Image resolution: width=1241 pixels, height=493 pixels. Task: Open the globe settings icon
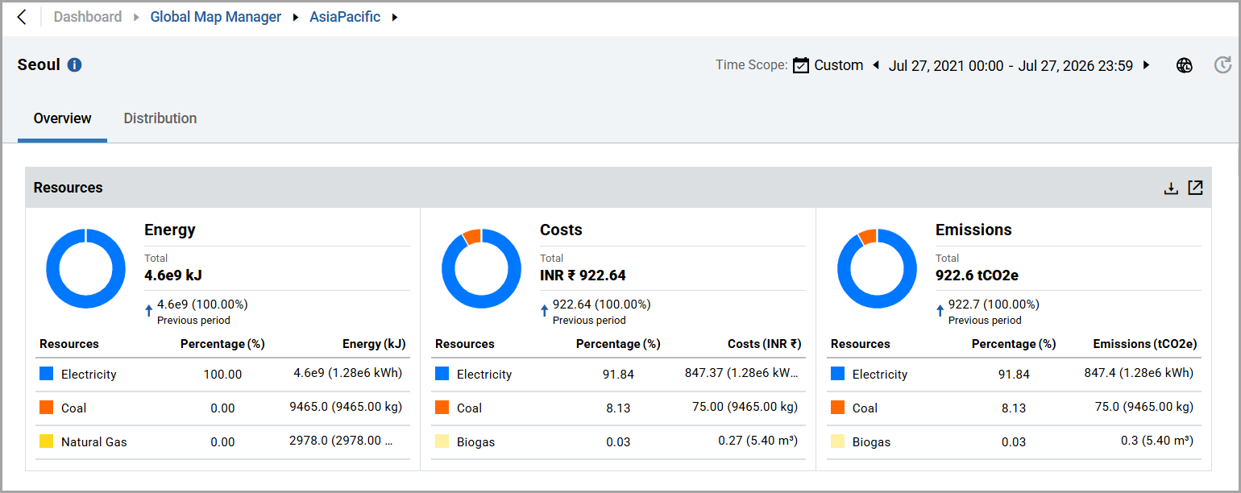tap(1184, 66)
